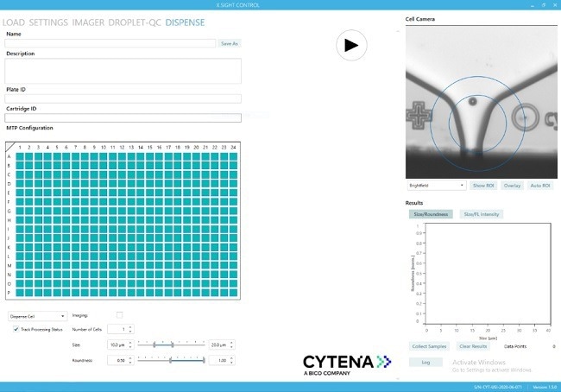Switch to the DROPLET-QC tab
This screenshot has height=392, width=561.
135,22
